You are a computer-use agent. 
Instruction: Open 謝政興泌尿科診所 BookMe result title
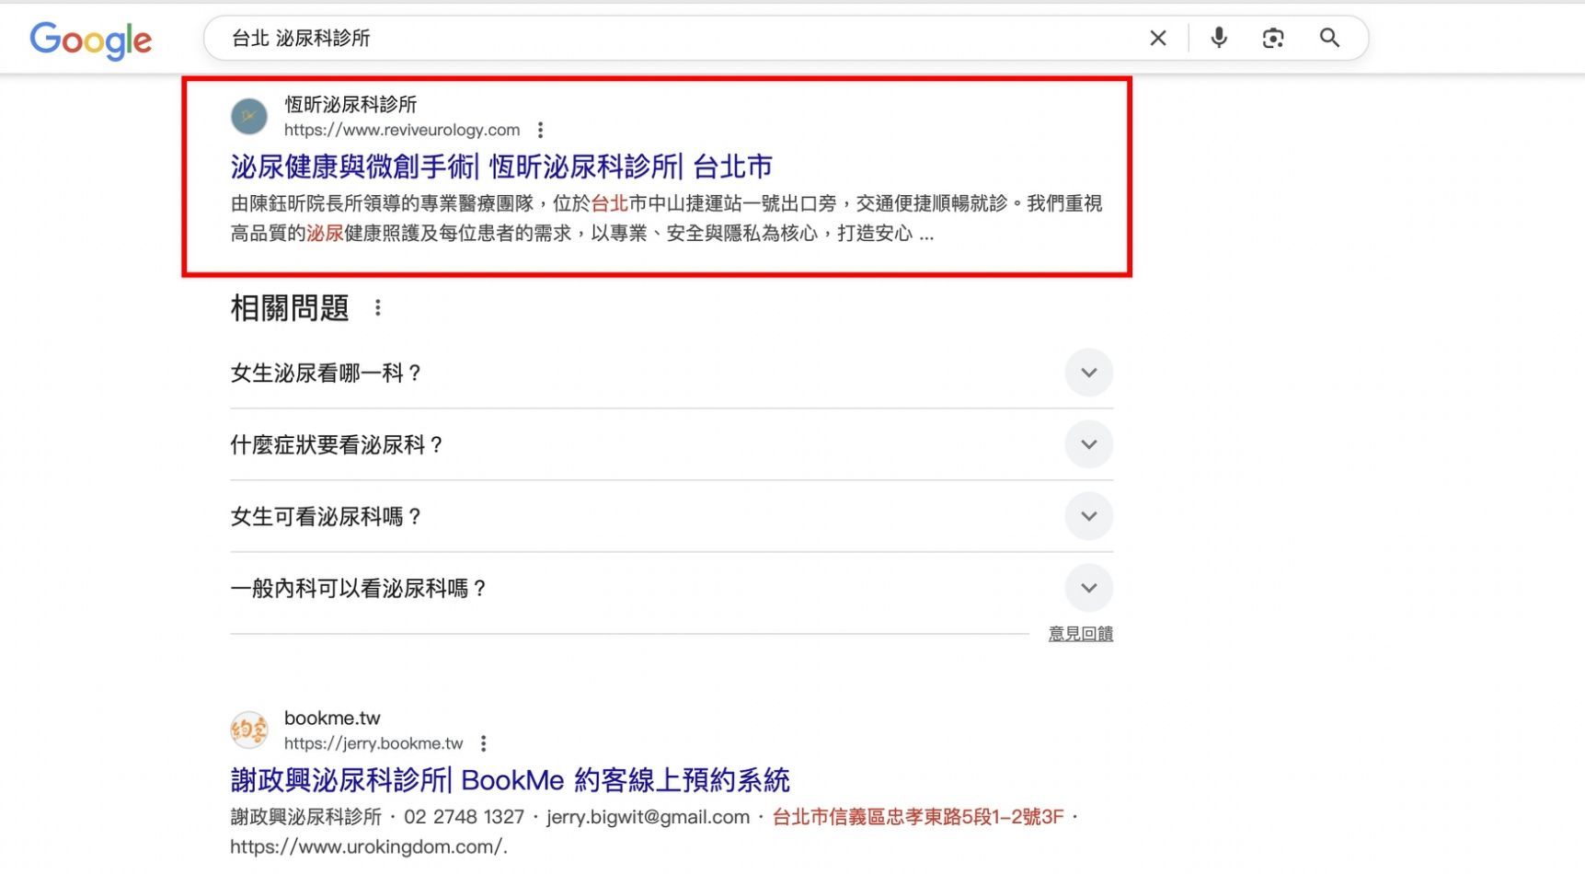510,781
